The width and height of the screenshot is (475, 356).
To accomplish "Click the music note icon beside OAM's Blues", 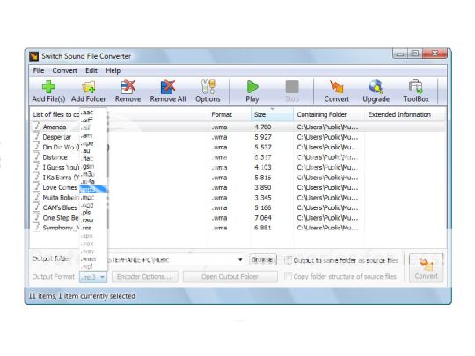I will [x=37, y=207].
